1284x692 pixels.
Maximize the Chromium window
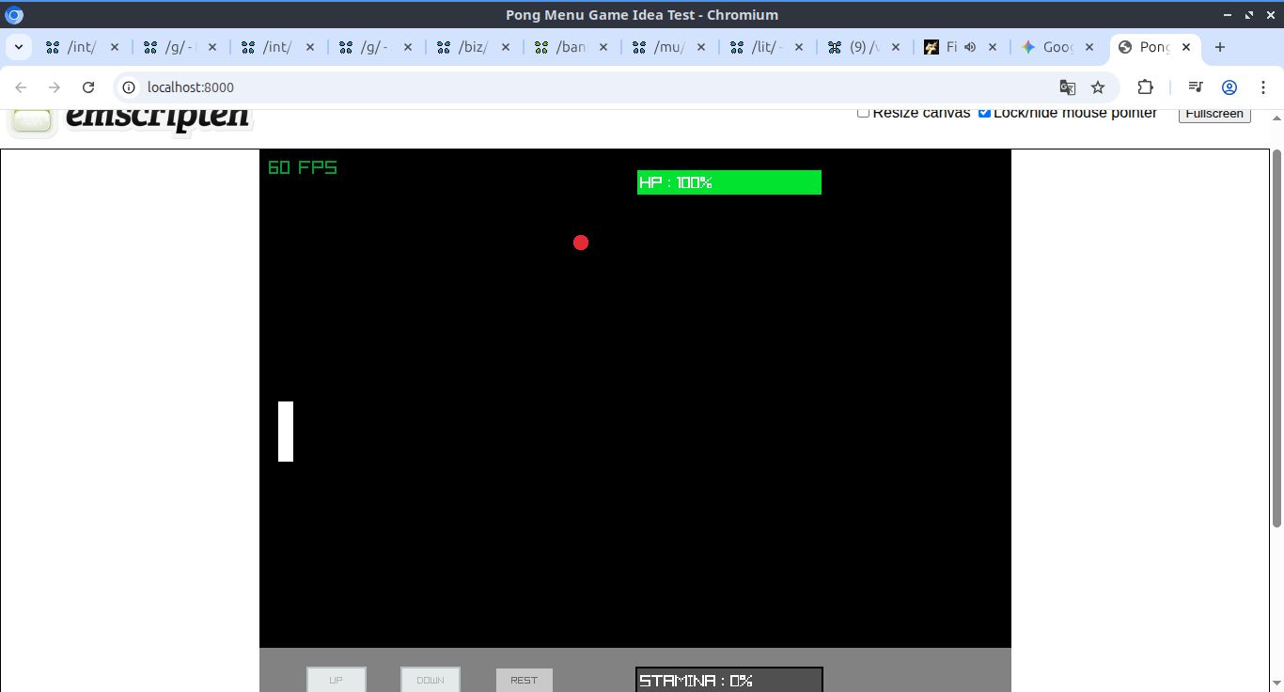pyautogui.click(x=1249, y=15)
